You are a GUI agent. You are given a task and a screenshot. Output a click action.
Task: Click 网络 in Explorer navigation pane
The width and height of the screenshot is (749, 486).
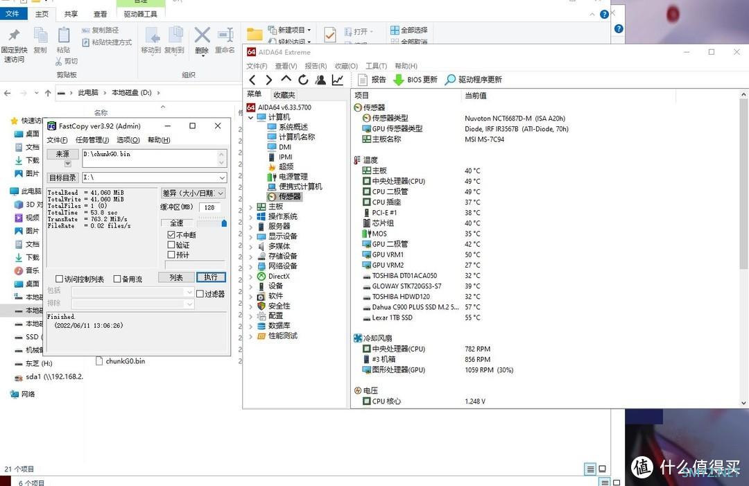coord(23,394)
